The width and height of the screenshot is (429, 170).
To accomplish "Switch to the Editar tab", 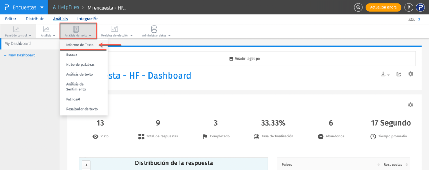I will point(11,19).
